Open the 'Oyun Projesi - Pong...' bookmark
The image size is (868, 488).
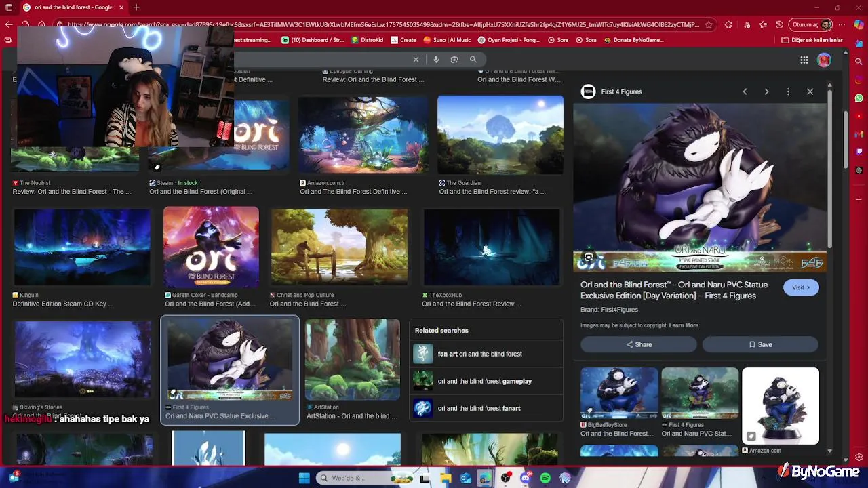(509, 40)
